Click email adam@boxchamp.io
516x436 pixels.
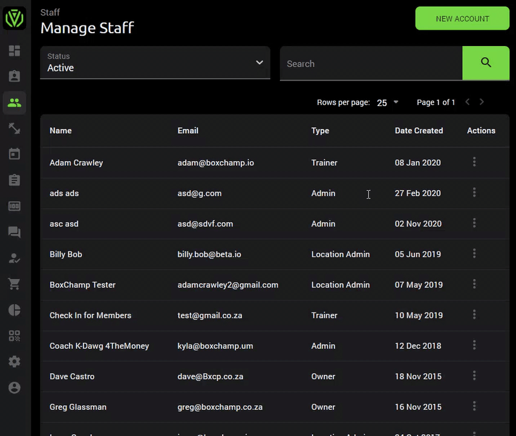(216, 163)
